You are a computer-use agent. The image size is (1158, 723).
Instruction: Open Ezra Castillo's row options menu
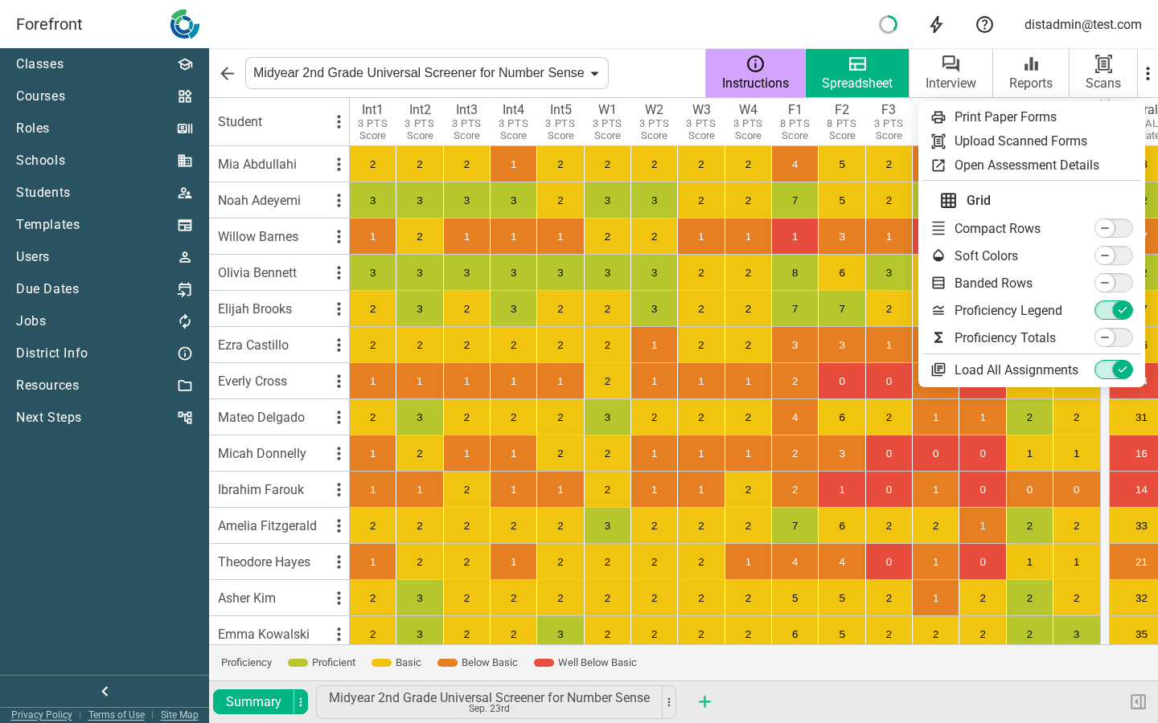[x=339, y=345]
